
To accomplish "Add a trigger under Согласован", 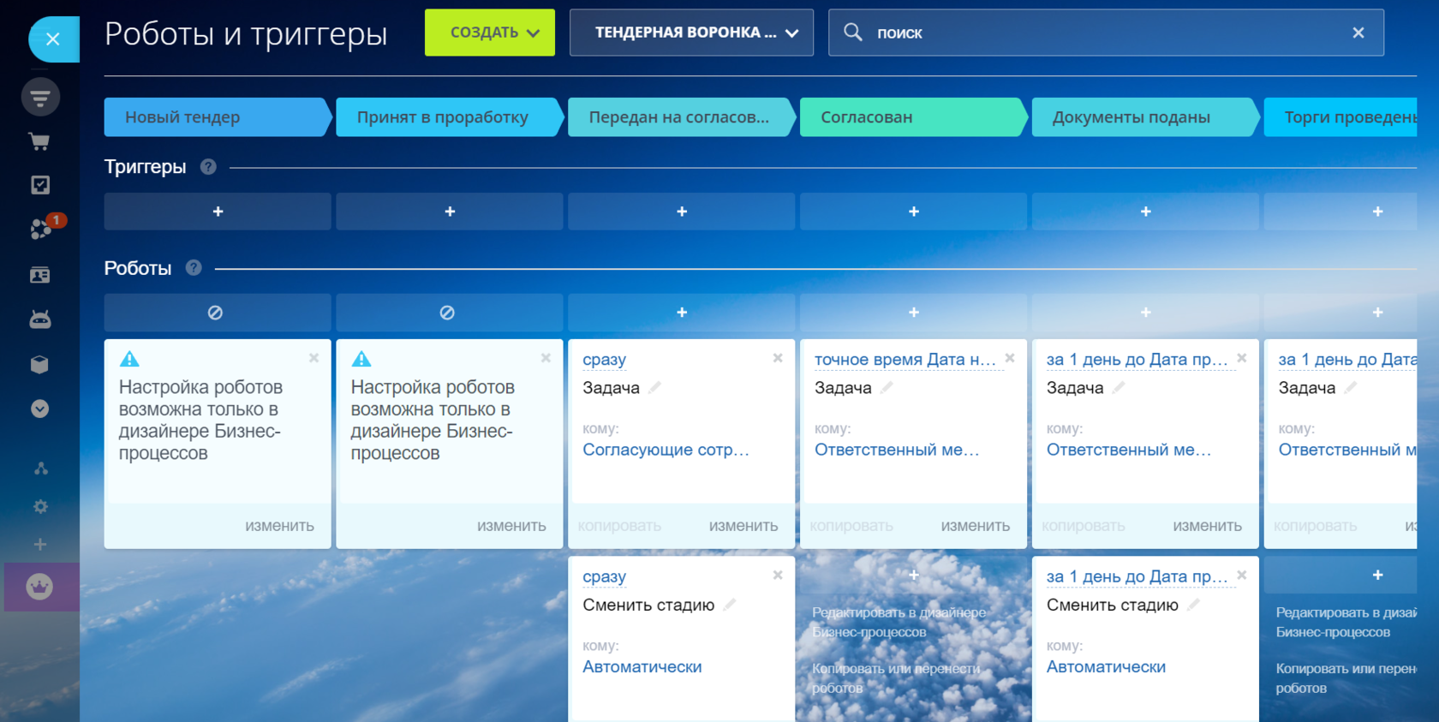I will (913, 212).
